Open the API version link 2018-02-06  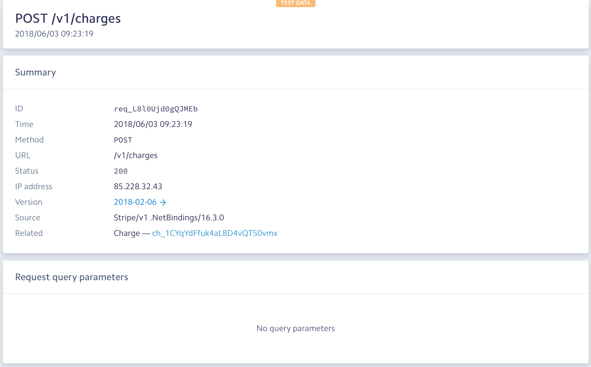(135, 202)
